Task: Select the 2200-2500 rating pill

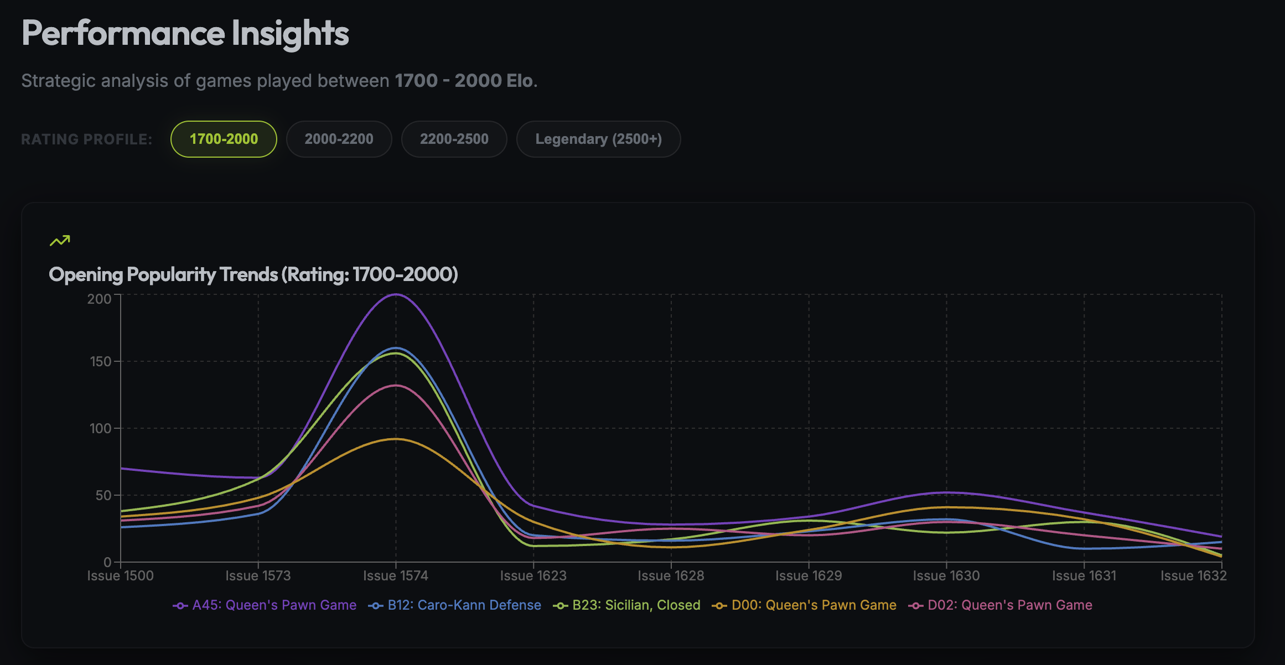Action: [x=454, y=139]
